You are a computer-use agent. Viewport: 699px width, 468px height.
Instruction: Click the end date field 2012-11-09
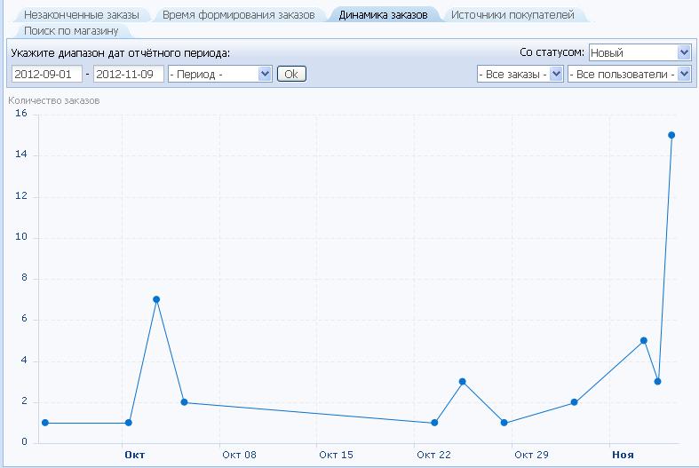click(128, 74)
